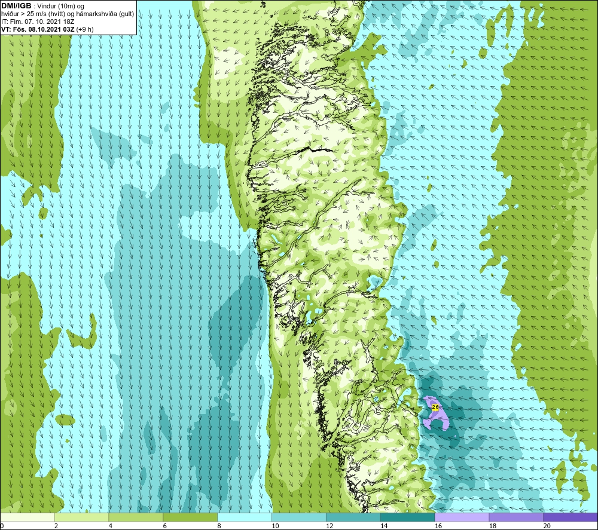Image resolution: width=598 pixels, height=530 pixels.
Task: Select the 16-18 m/s light purple swatch
Action: tap(462, 517)
